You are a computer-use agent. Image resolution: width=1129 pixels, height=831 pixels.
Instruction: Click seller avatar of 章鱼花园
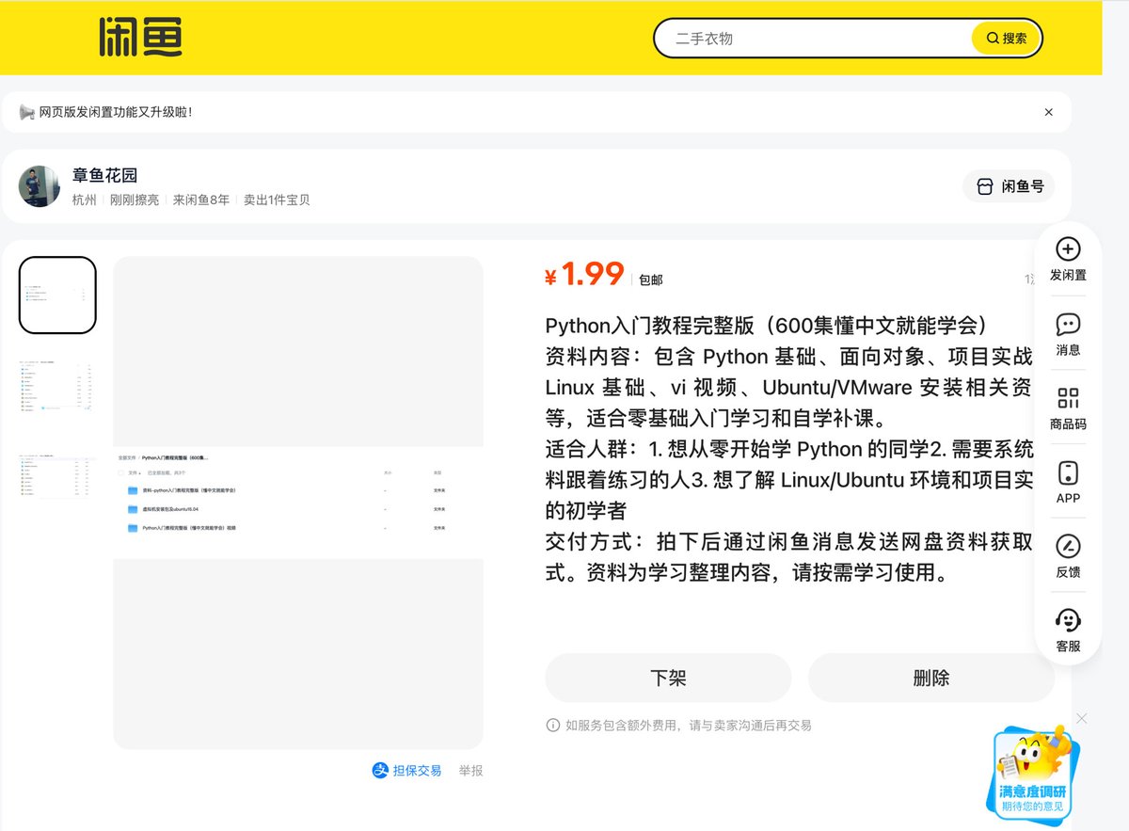tap(40, 186)
